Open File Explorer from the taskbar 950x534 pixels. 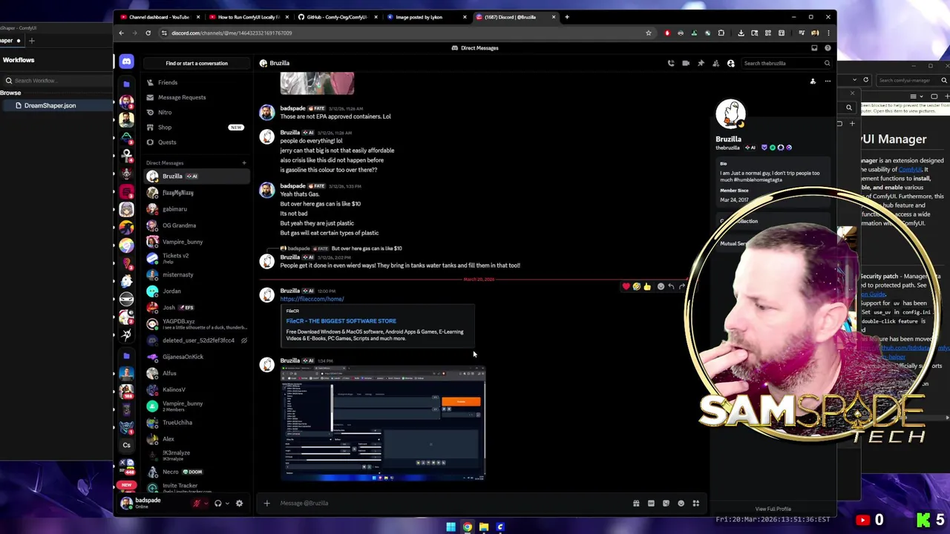484,527
